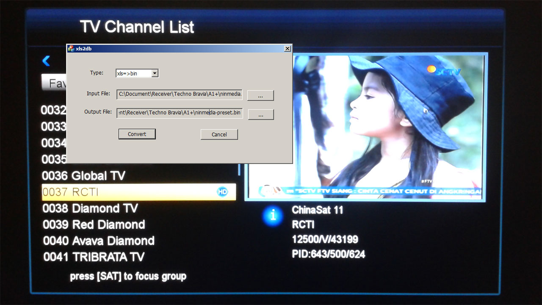Select channel 0038 Diamond TV
Viewport: 542px width, 305px height.
tap(139, 208)
